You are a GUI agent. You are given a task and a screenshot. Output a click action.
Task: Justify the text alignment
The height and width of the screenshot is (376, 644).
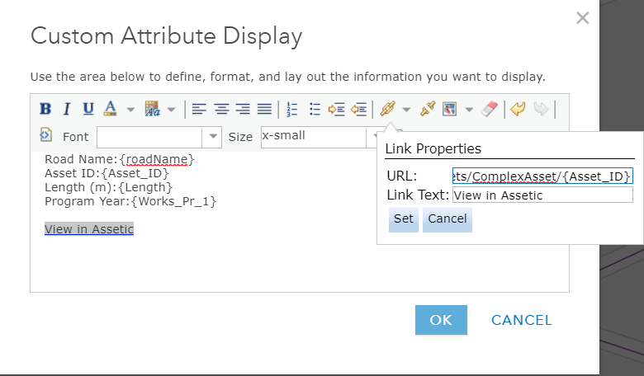[x=264, y=109]
